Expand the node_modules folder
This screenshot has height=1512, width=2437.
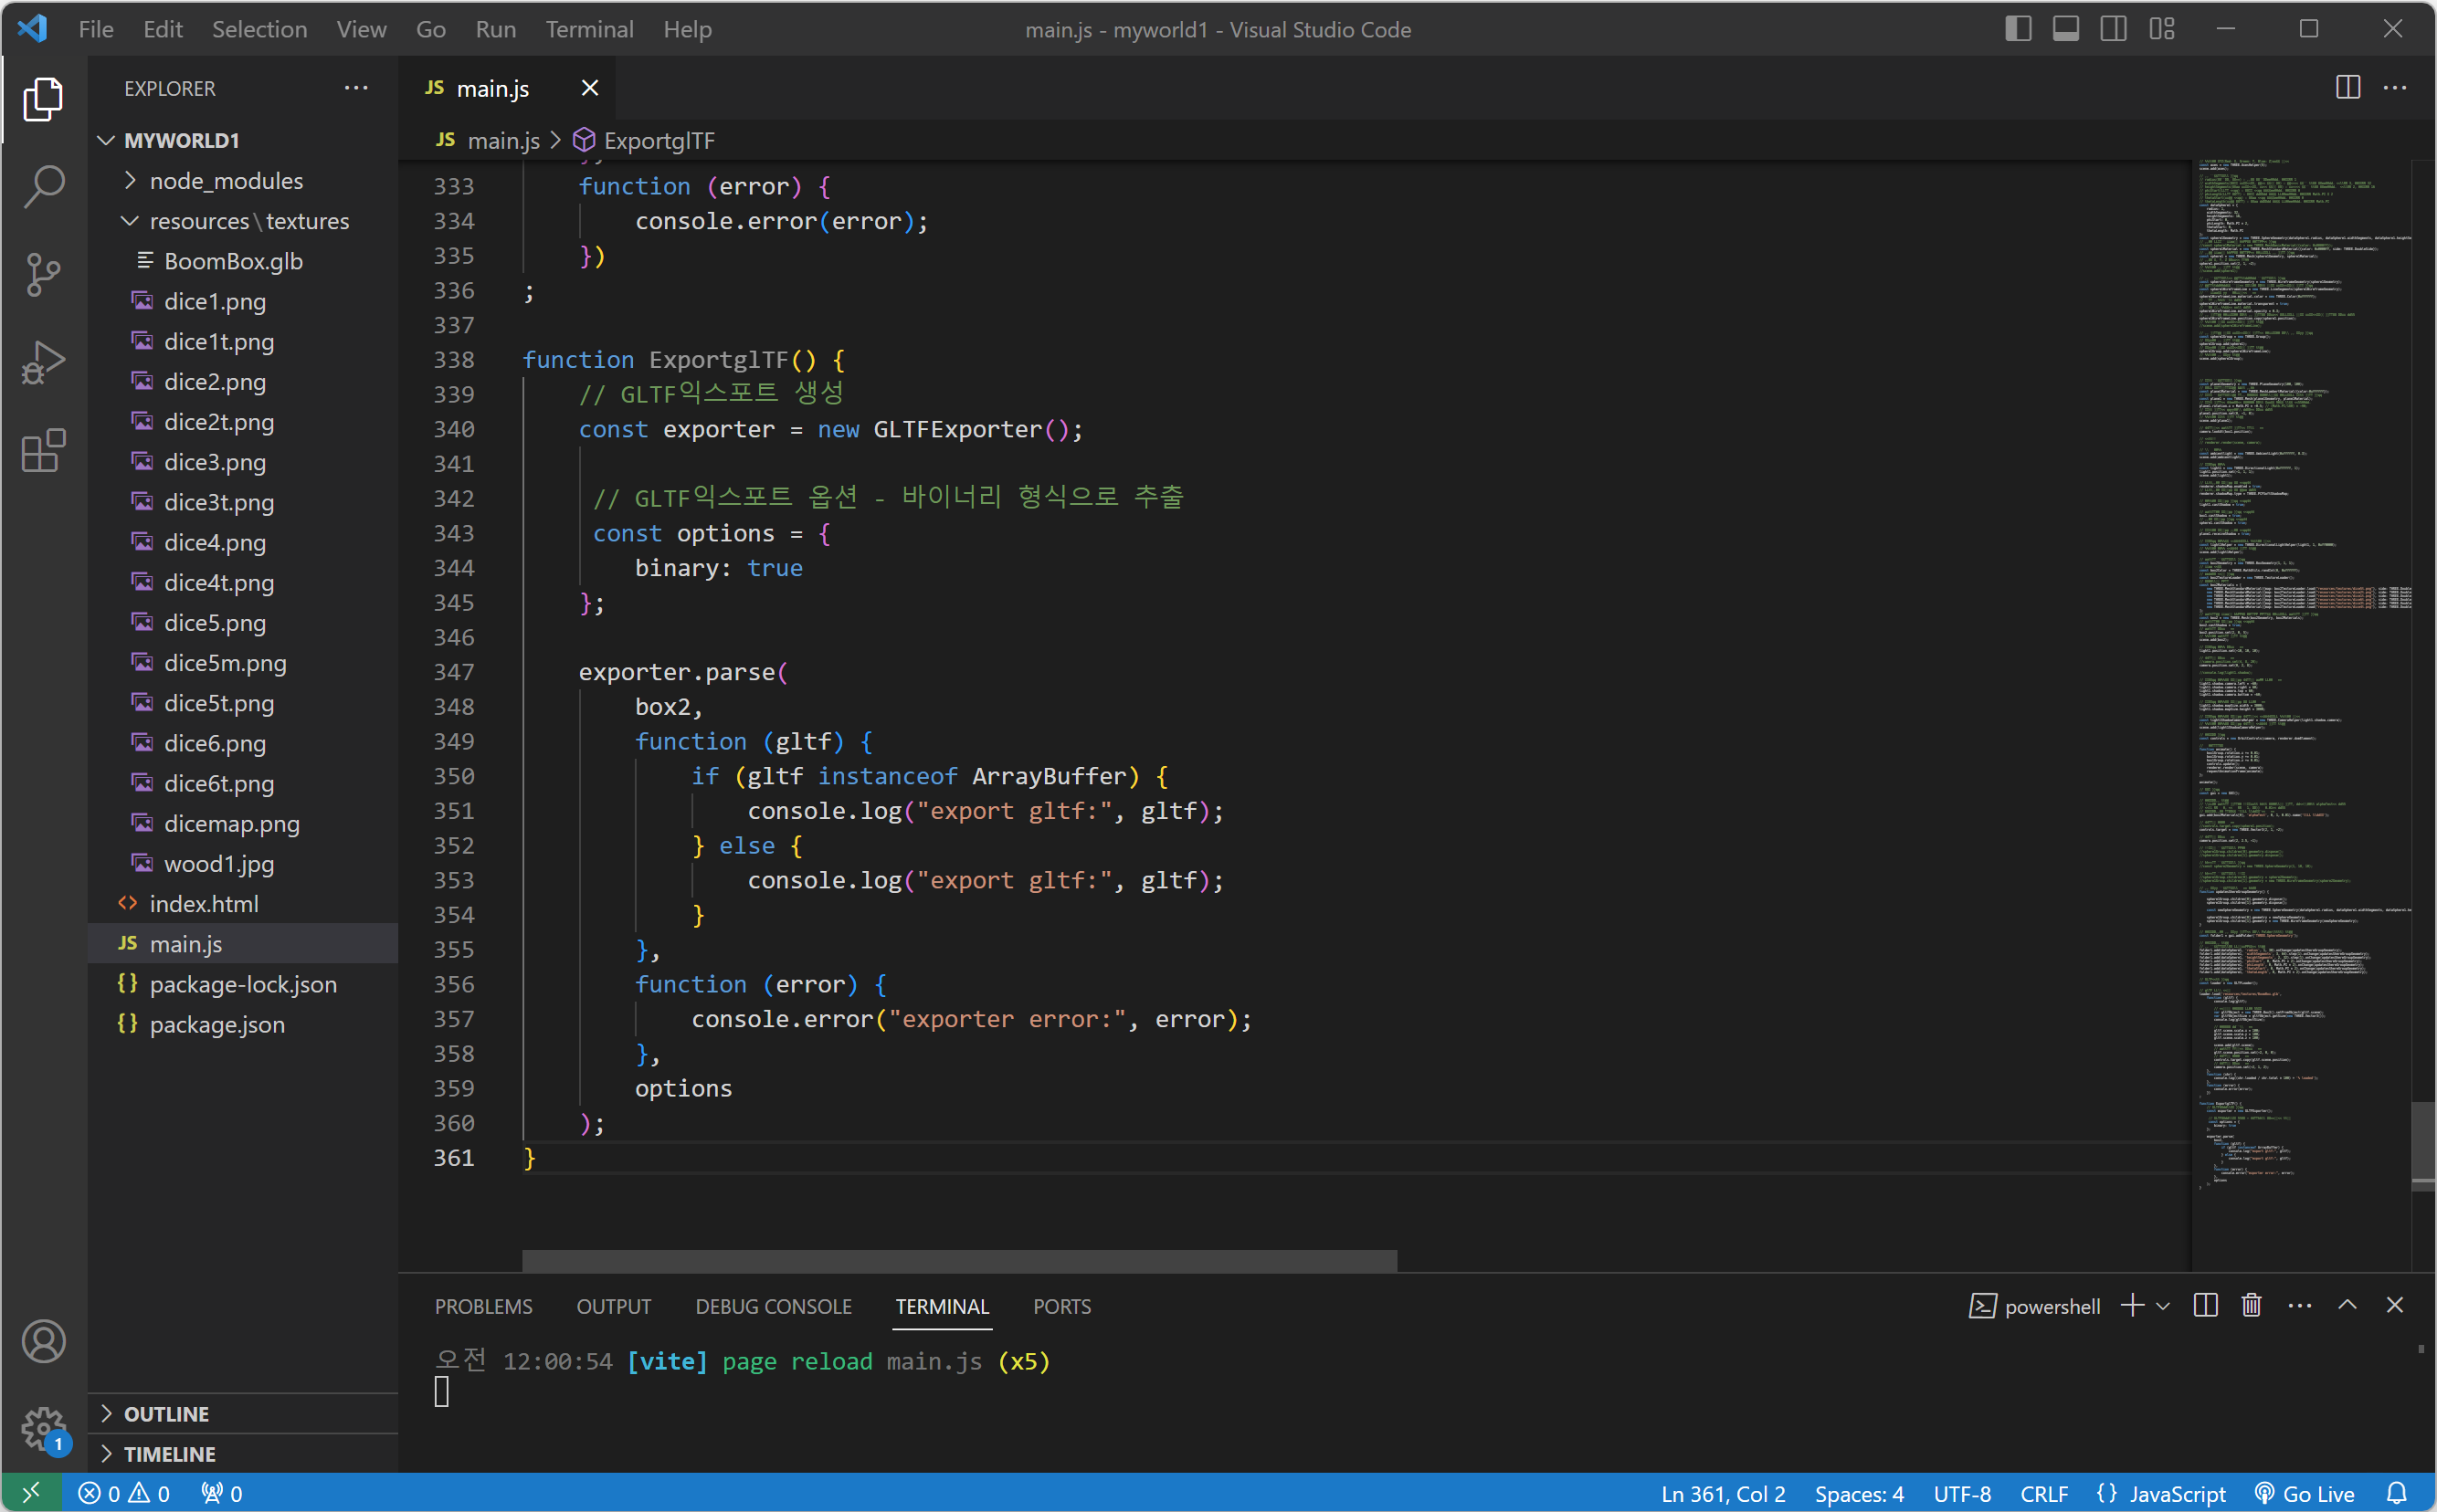(x=227, y=181)
